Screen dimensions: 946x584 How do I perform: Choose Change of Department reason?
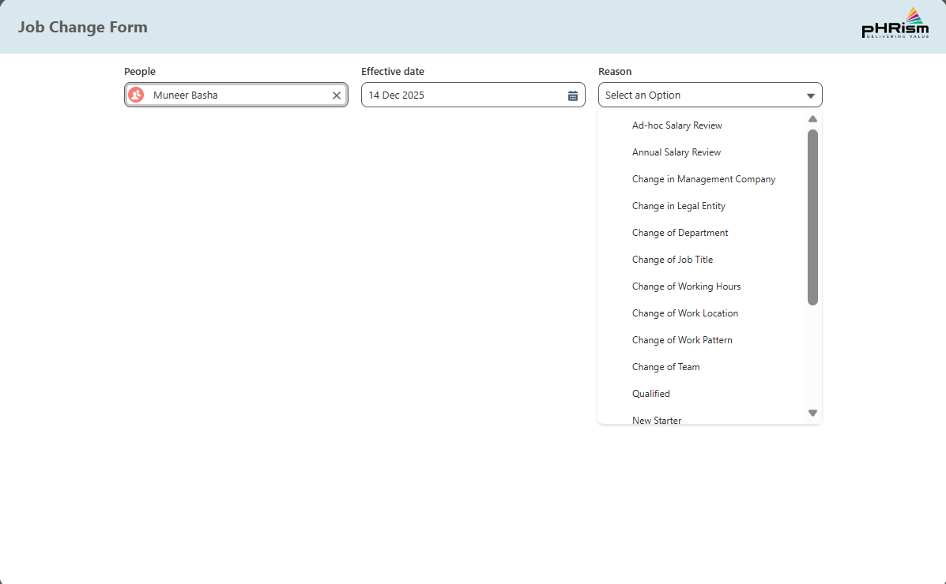(680, 233)
